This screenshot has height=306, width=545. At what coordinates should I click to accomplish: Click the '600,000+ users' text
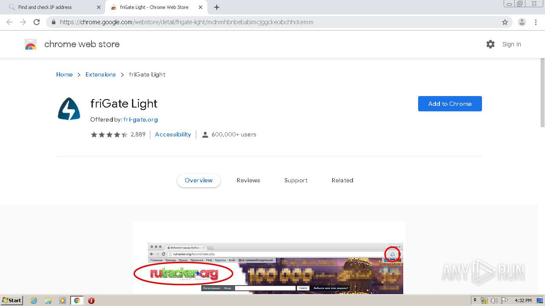click(234, 135)
